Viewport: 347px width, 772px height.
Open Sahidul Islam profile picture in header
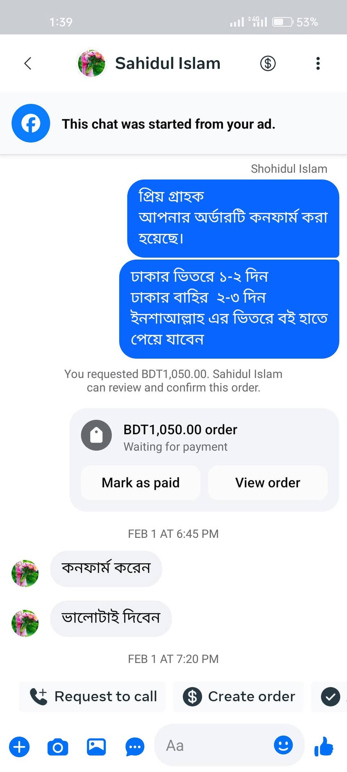tap(92, 63)
